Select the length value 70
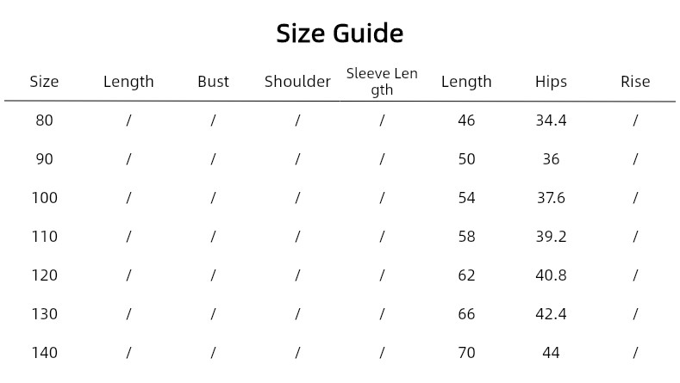Viewport: 680px width, 383px height. point(466,353)
